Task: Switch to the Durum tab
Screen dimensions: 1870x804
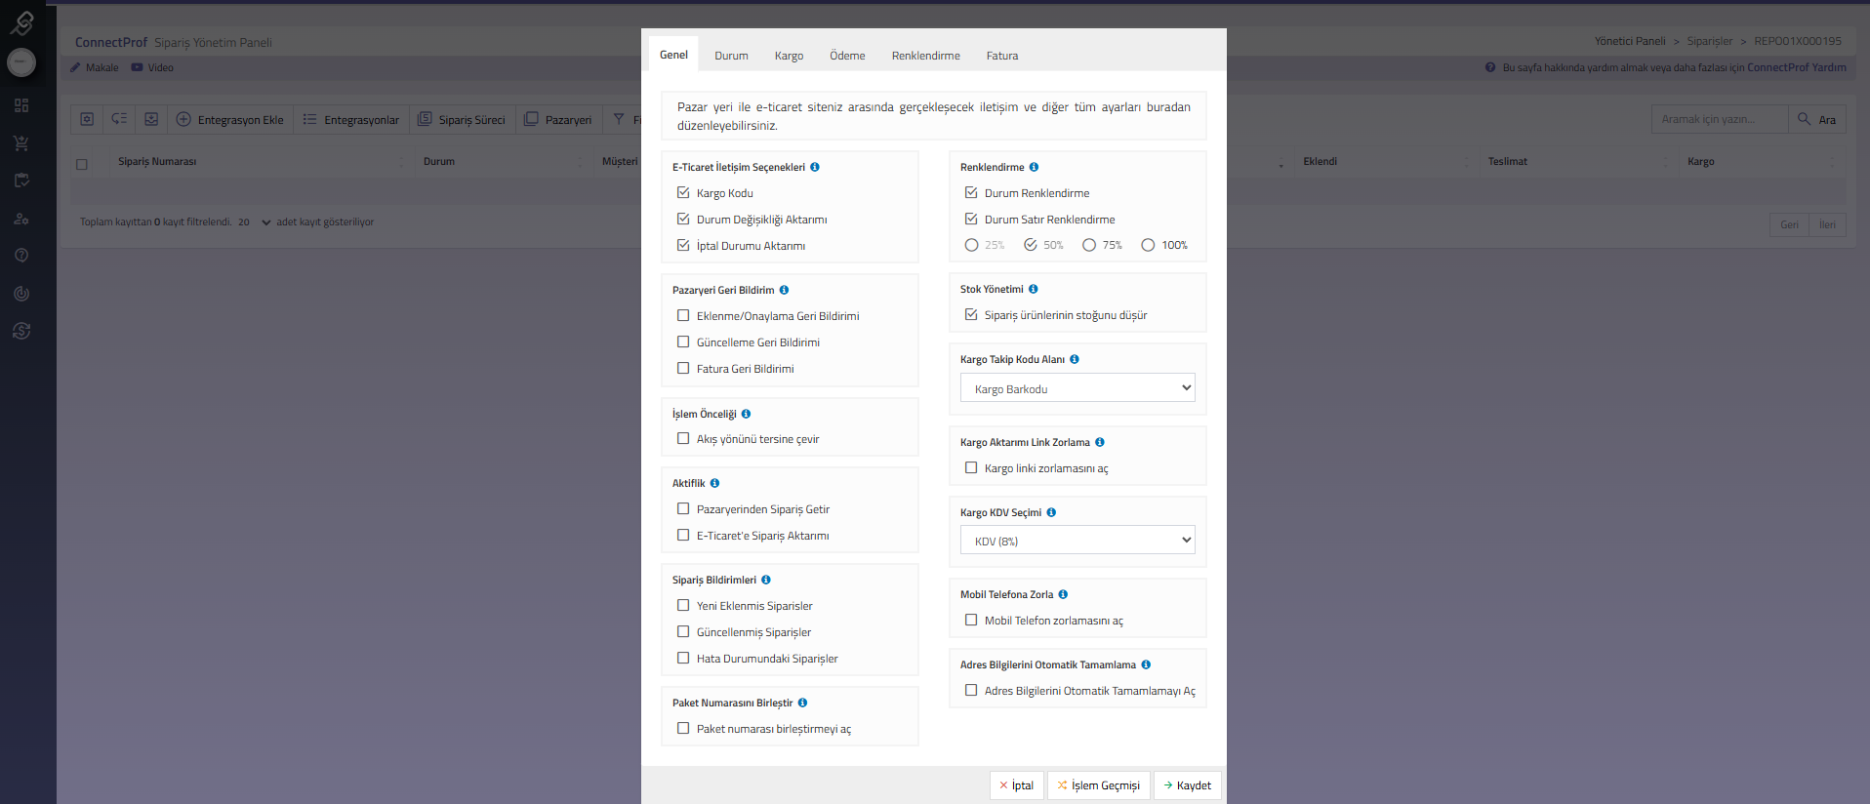Action: tap(731, 56)
